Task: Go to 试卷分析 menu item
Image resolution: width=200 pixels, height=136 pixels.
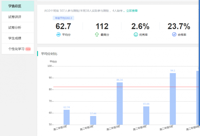Action: [18, 27]
